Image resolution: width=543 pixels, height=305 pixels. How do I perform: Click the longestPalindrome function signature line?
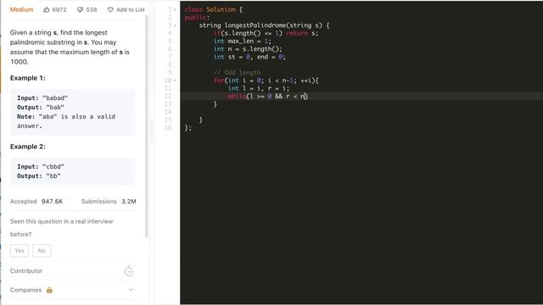pos(264,25)
